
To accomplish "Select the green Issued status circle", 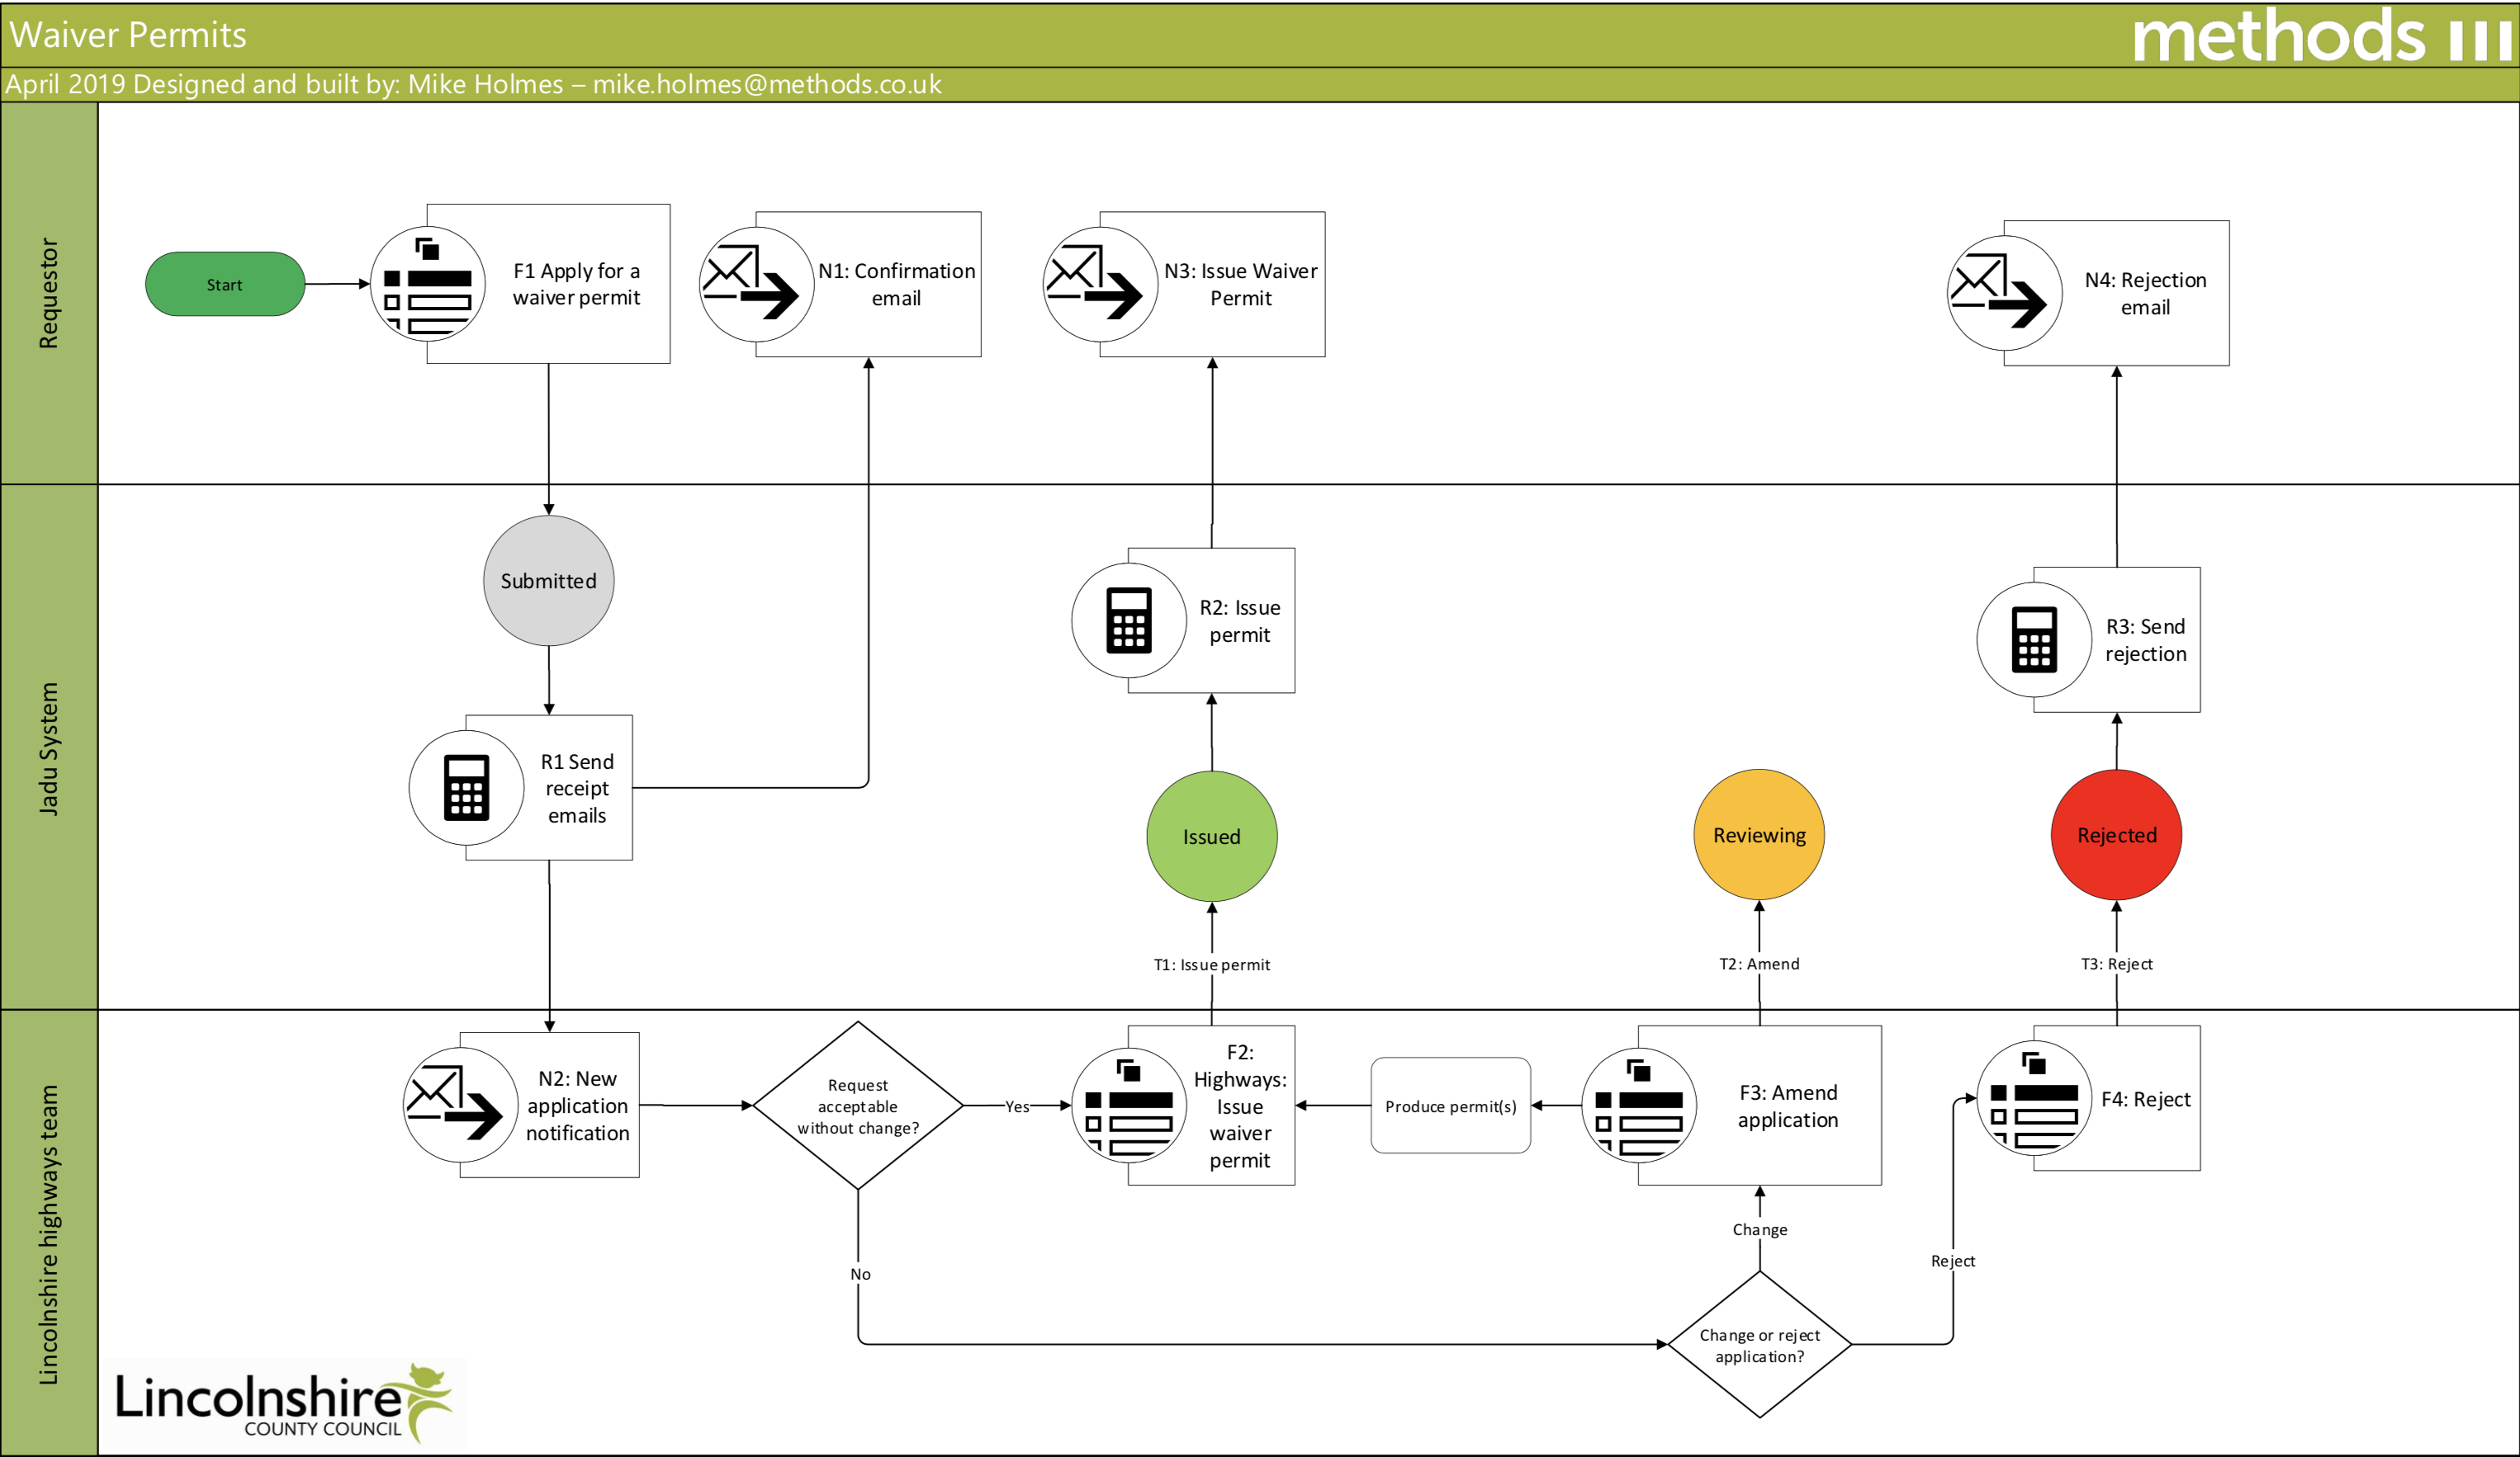I will point(1212,837).
